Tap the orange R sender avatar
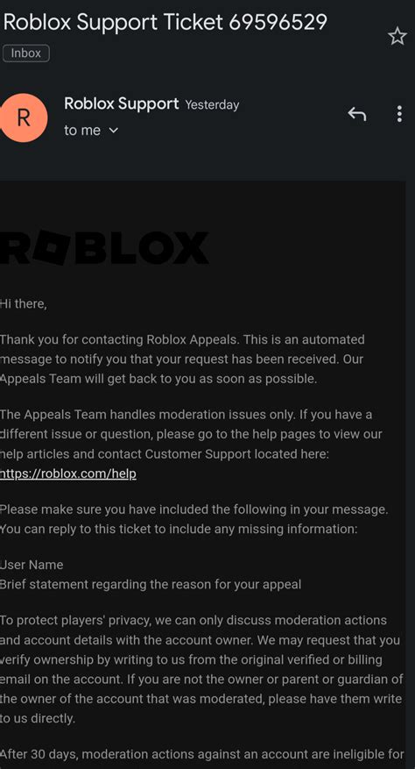Viewport: 415px width, 769px height. coord(22,118)
